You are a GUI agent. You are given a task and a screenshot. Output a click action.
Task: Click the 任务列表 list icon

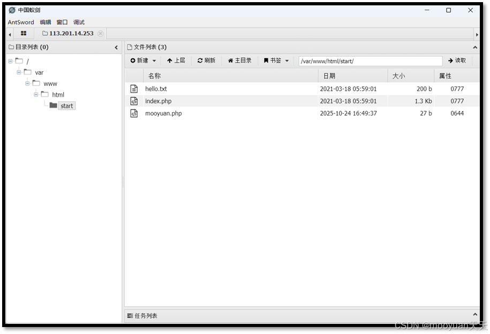click(130, 316)
